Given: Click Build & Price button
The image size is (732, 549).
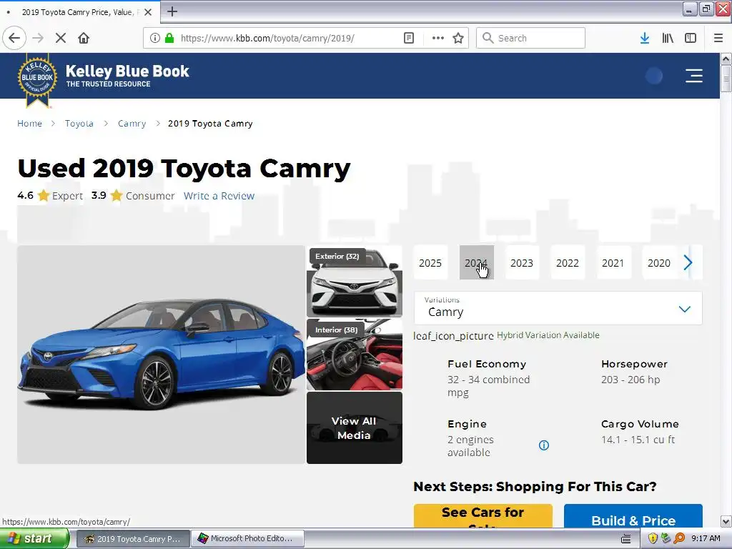Looking at the screenshot, I should (x=633, y=518).
